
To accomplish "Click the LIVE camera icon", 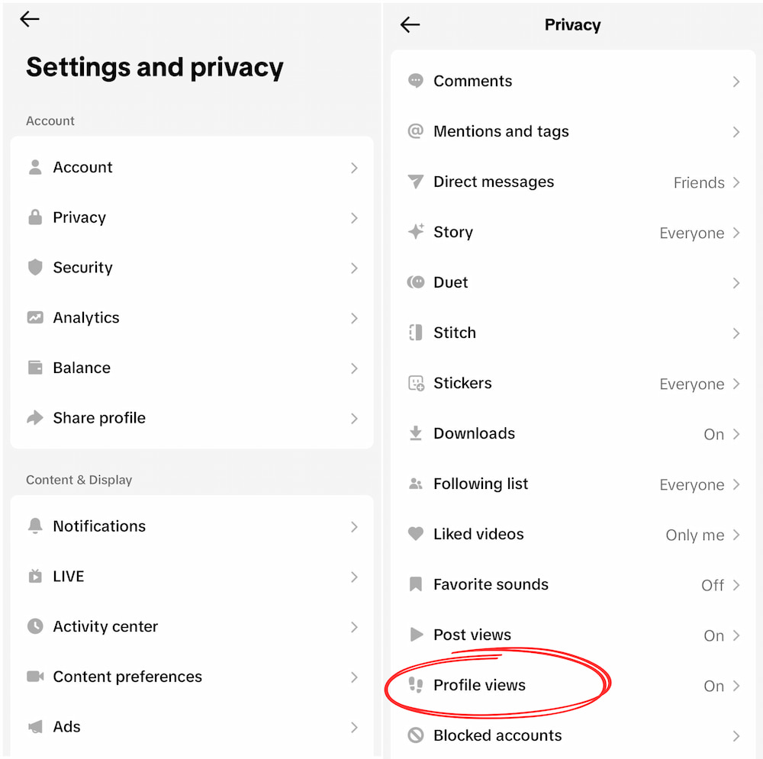I will pos(35,577).
